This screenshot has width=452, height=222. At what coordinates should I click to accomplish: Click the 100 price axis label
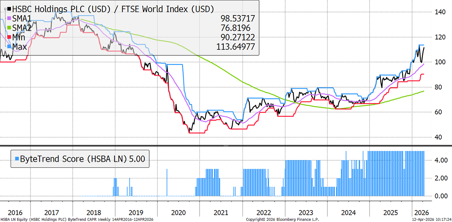pos(440,62)
